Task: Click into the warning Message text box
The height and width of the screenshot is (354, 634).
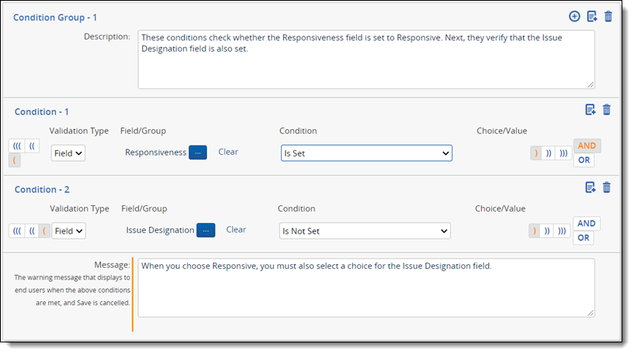Action: (x=366, y=287)
